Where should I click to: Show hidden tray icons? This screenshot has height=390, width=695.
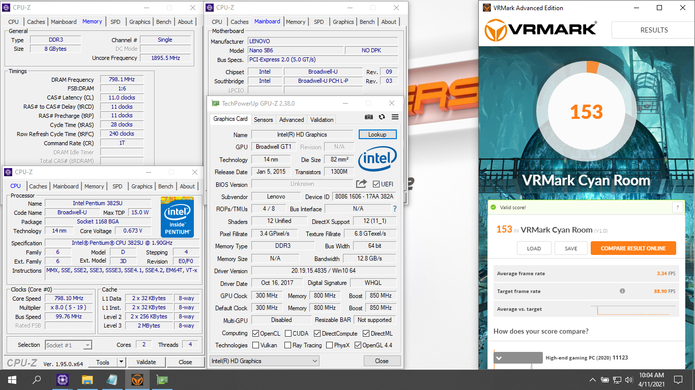[x=593, y=379]
